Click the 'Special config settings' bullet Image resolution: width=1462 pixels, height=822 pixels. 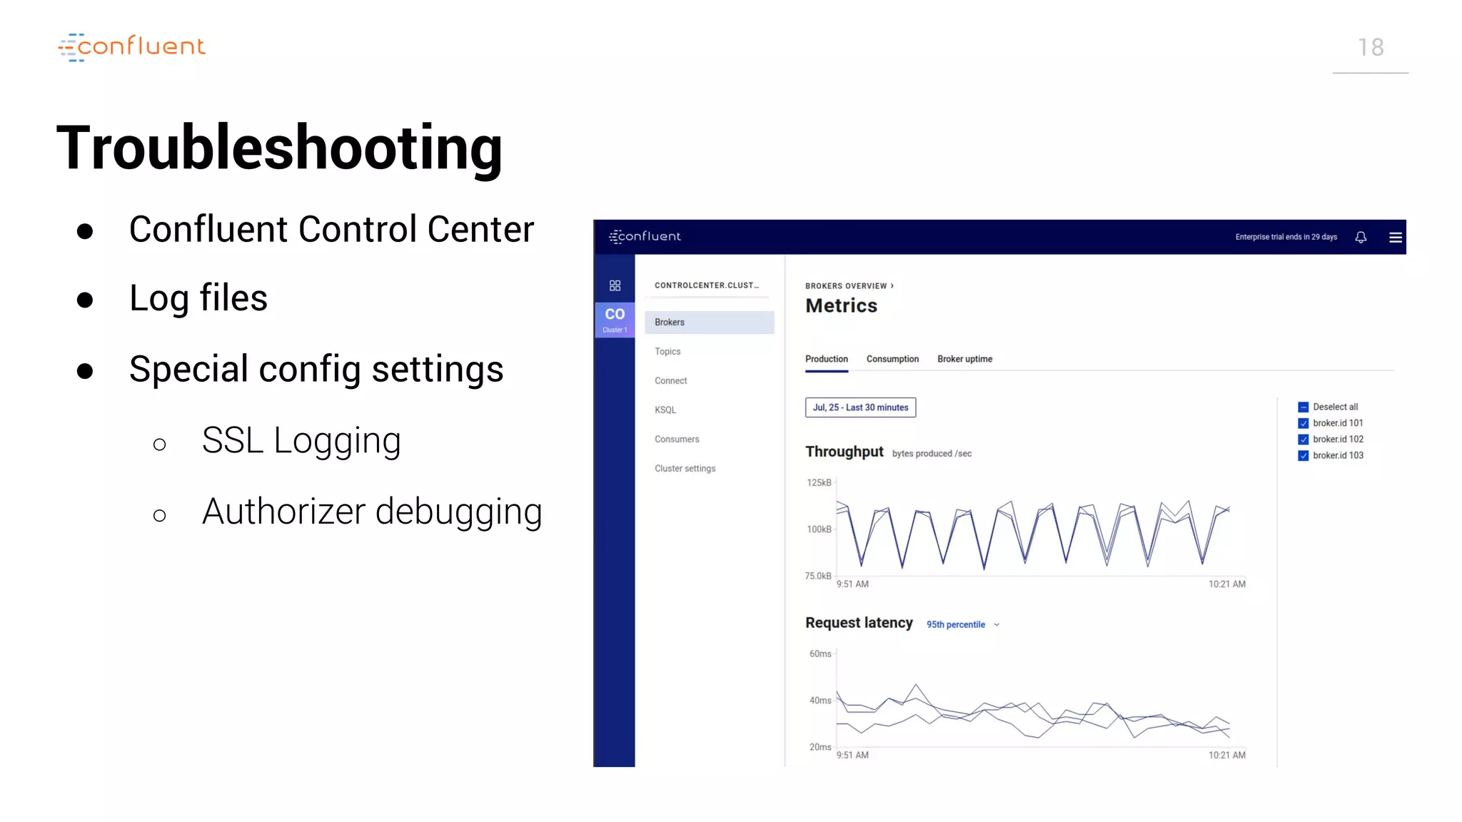pos(316,370)
